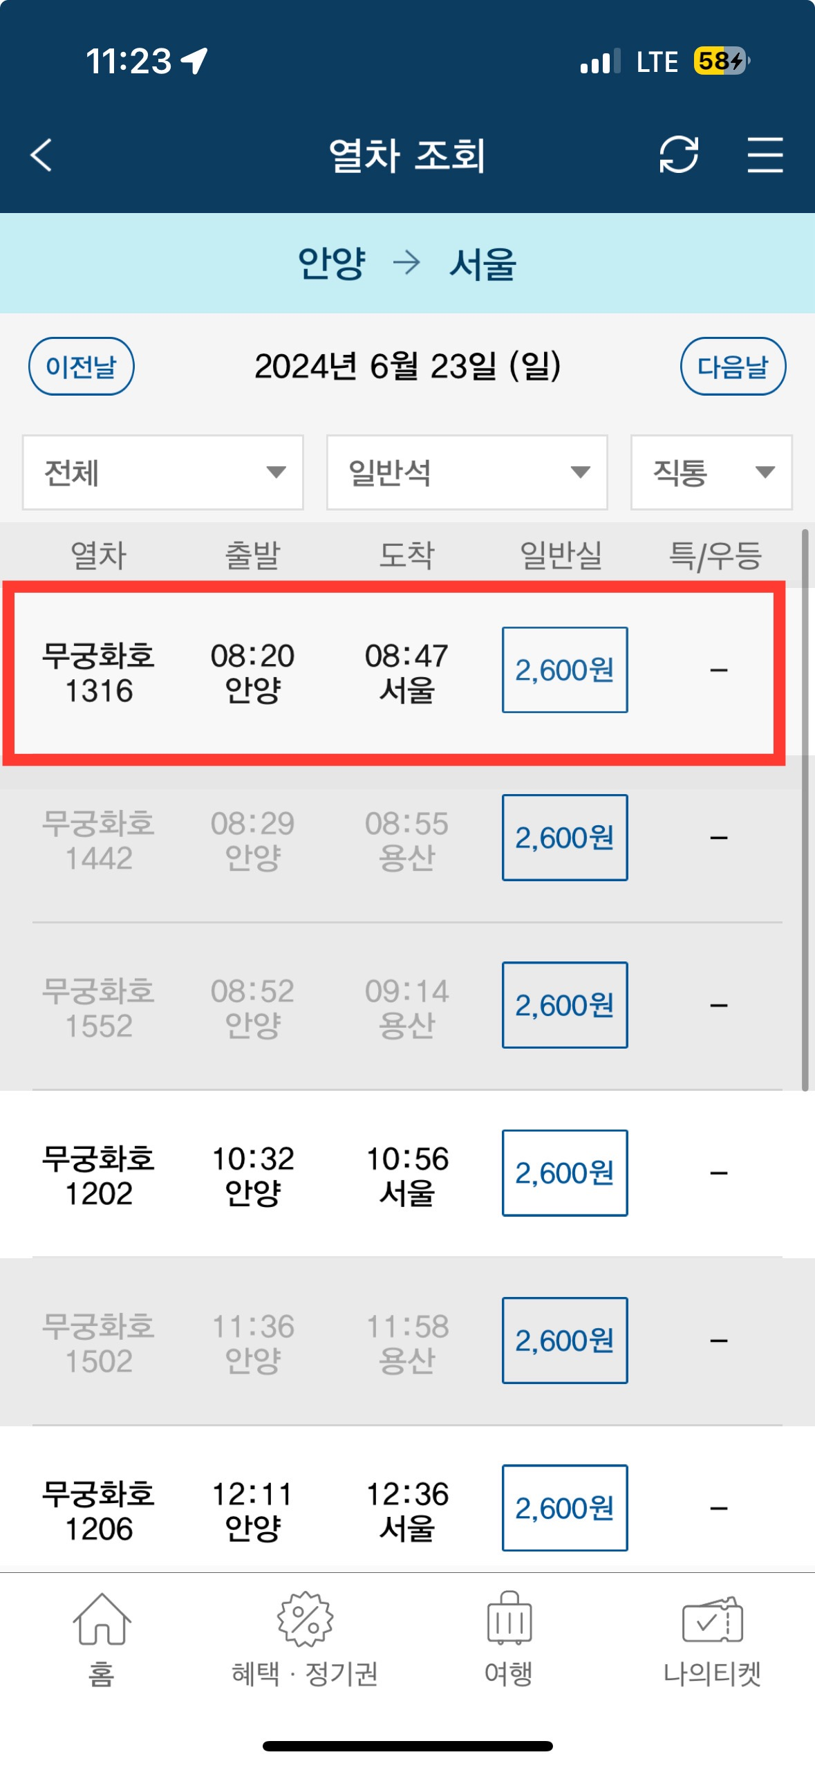
Task: Select 2,600원 fare for train 1206
Action: [x=565, y=1508]
